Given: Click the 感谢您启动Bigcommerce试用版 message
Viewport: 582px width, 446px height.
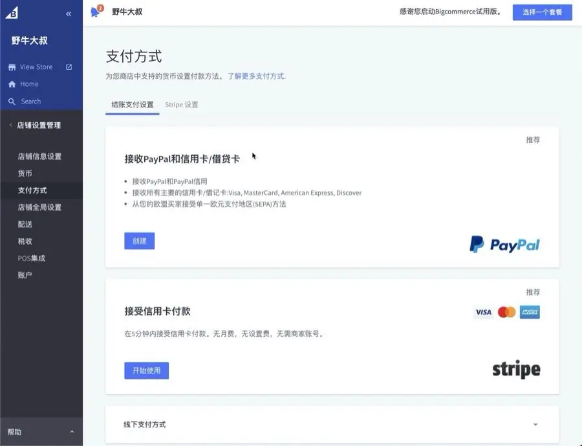Looking at the screenshot, I should click(x=451, y=12).
